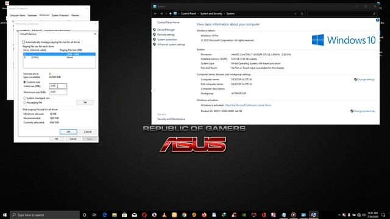Click OK in Performance Options dialog
This screenshot has height=219, width=390.
(x=57, y=139)
